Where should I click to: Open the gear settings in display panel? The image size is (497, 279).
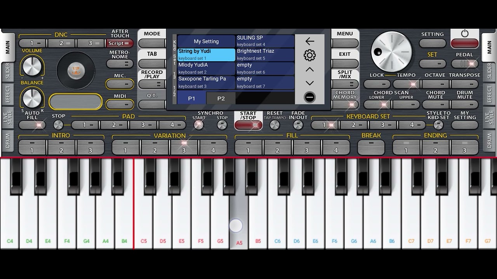(x=309, y=55)
